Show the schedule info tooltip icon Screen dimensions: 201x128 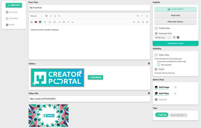point(178,37)
